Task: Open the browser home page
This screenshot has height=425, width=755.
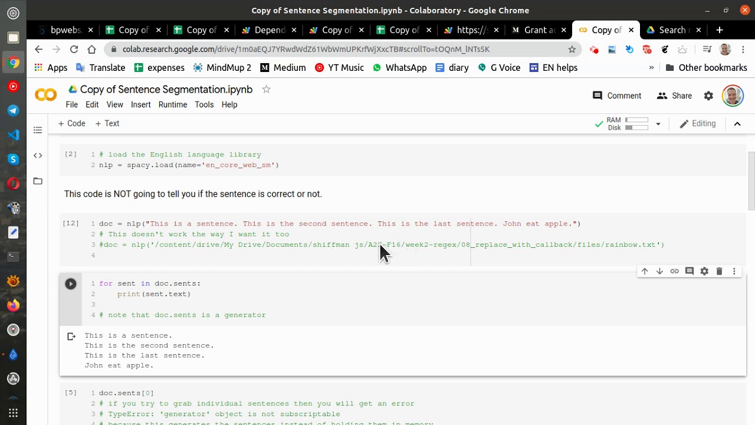Action: [91, 49]
